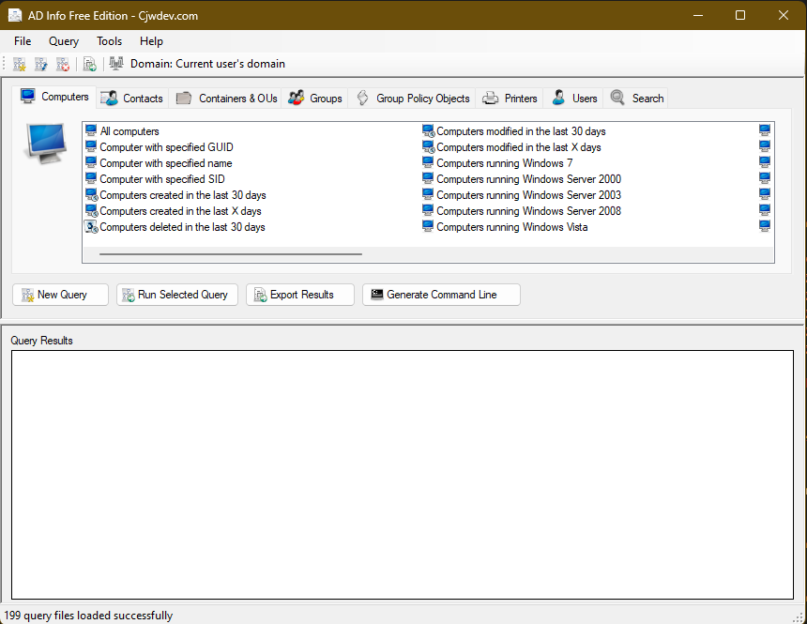Open the Help menu
The width and height of the screenshot is (807, 624).
tap(151, 41)
